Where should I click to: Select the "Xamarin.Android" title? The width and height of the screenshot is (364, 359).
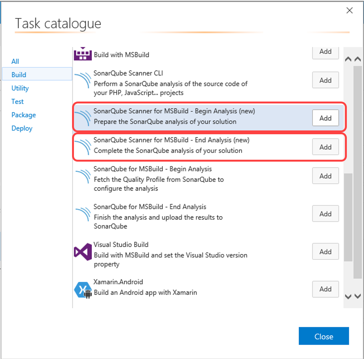[118, 282]
